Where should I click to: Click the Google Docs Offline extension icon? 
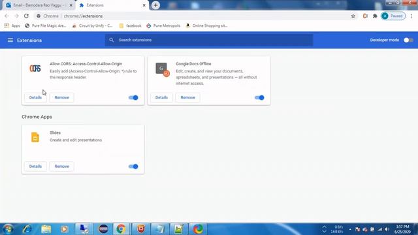coord(163,70)
